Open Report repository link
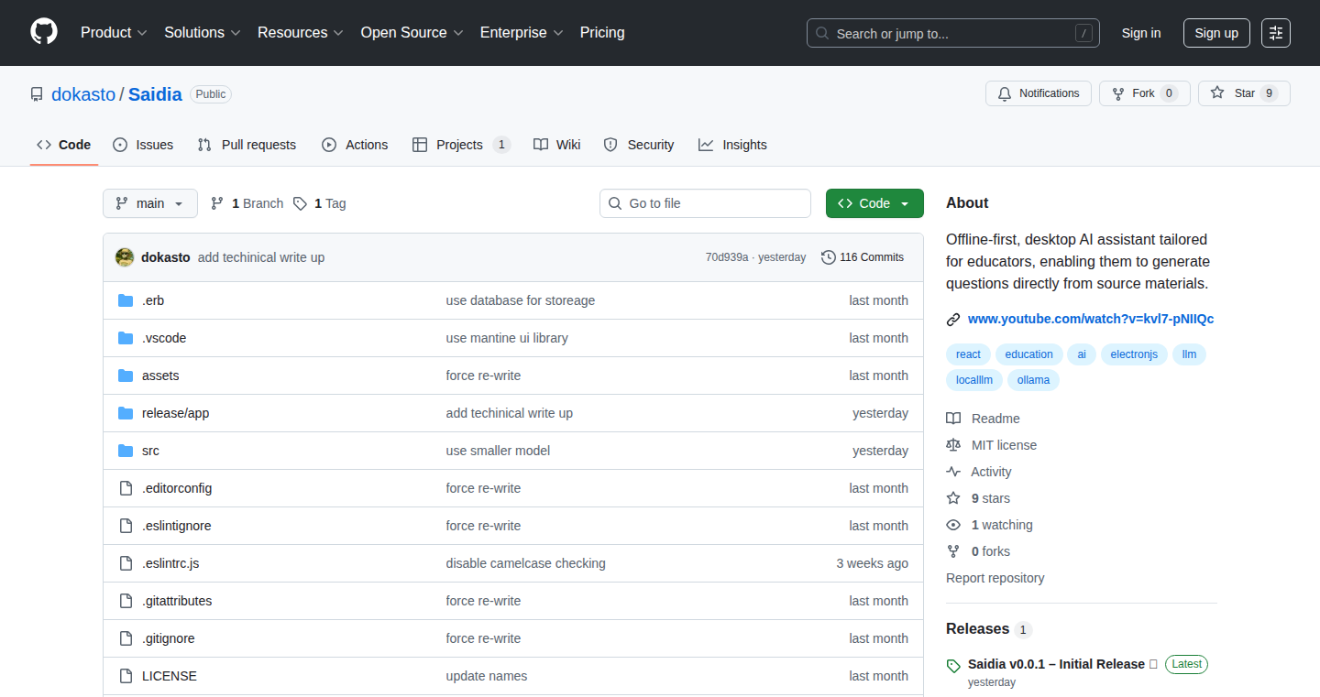1320x697 pixels. (x=995, y=578)
